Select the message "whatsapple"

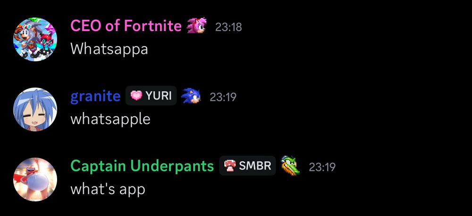coord(110,119)
